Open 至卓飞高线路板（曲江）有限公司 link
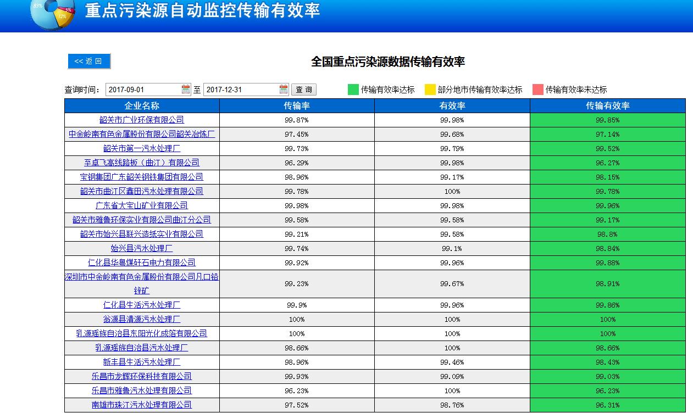Image resolution: width=693 pixels, height=413 pixels. (x=142, y=163)
